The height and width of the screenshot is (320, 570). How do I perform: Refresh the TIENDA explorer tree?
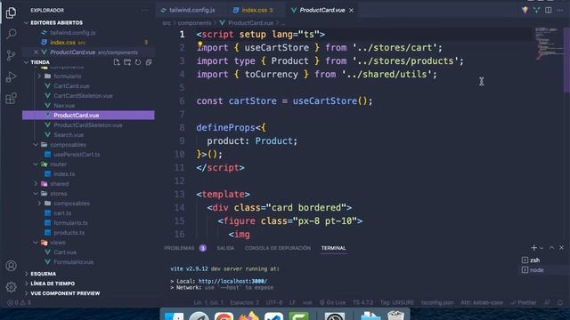click(138, 62)
